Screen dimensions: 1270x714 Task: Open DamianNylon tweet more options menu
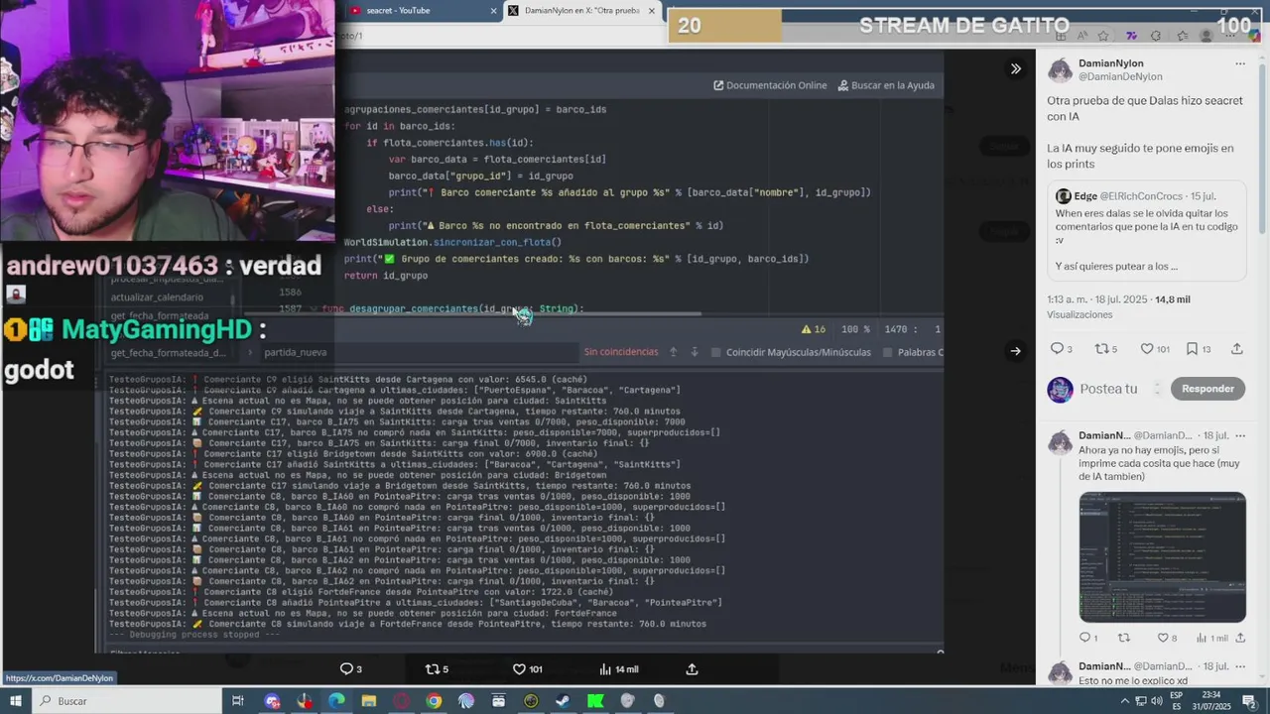tap(1240, 63)
